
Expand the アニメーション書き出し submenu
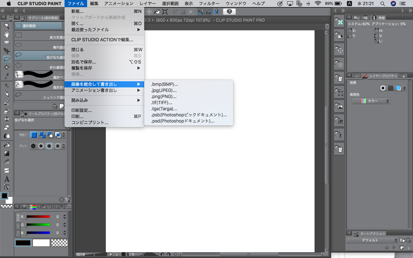tap(104, 90)
